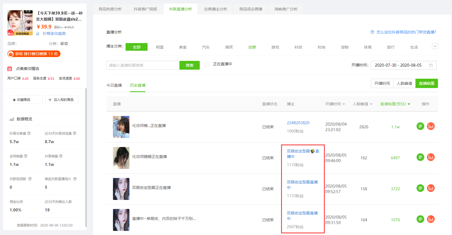Click help icon beside 商品关联直播场次
This screenshot has width=452, height=235.
[75, 179]
